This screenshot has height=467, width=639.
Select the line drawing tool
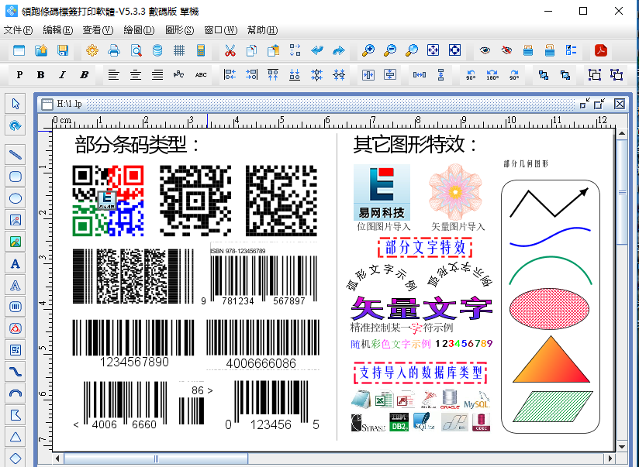click(x=16, y=155)
